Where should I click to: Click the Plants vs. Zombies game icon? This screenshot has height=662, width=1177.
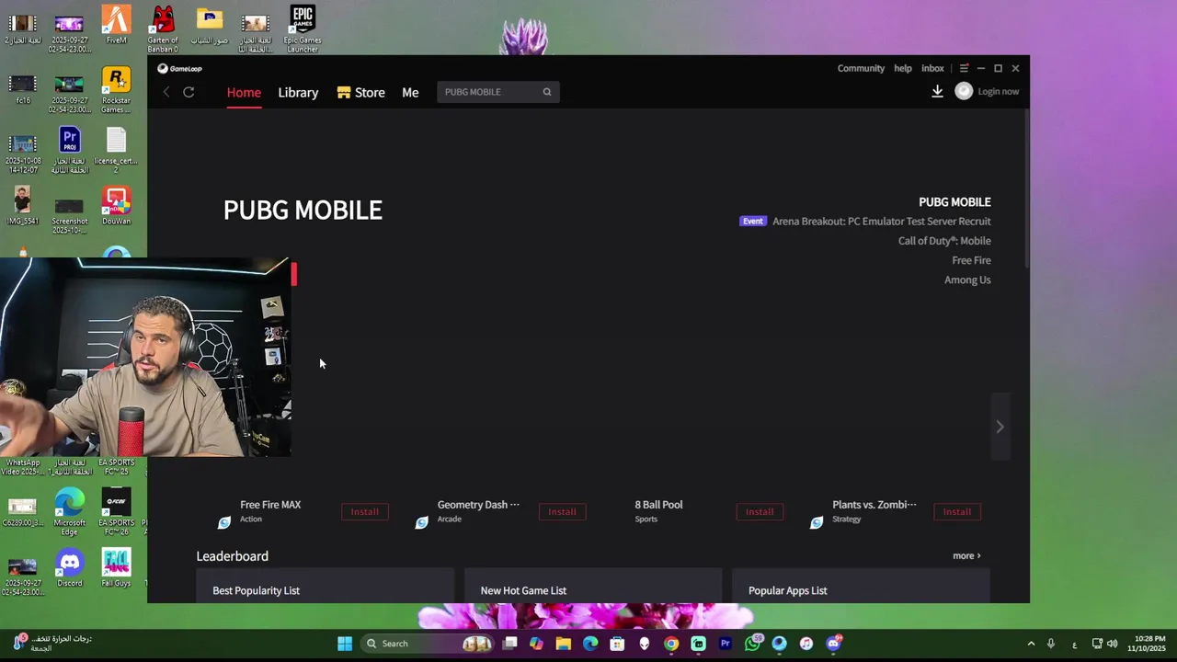[816, 522]
